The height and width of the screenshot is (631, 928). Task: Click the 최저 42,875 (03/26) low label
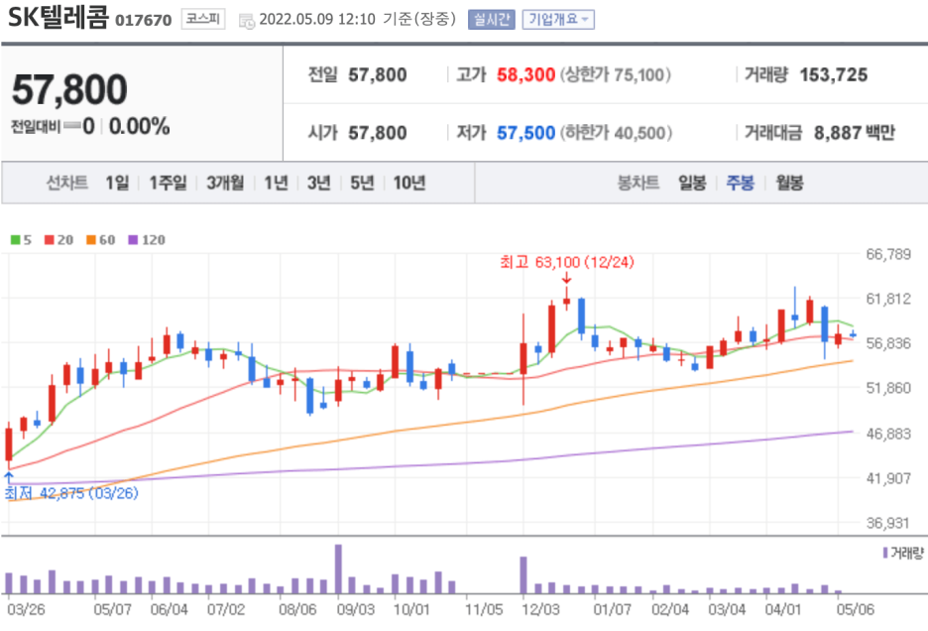point(71,493)
